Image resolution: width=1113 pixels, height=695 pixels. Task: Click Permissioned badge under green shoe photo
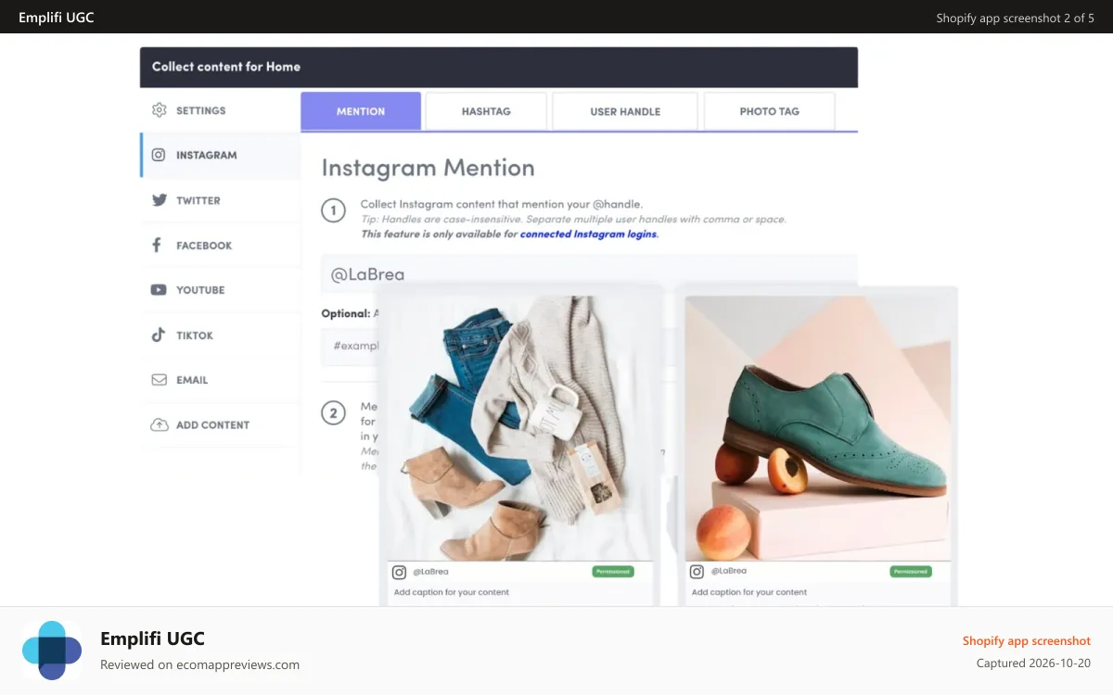(x=911, y=572)
